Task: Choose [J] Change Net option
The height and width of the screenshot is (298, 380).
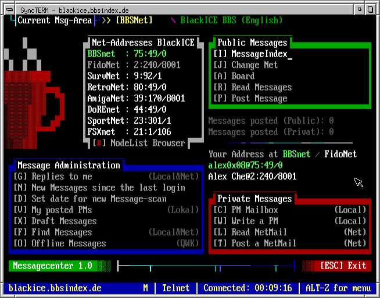Action: coord(246,65)
